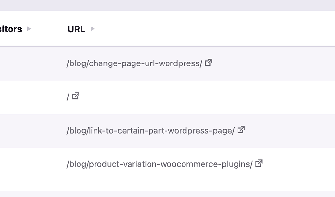This screenshot has height=197, width=335.
Task: Click the /blog/change-page-url-wordpress/ URL text
Action: [x=134, y=63]
